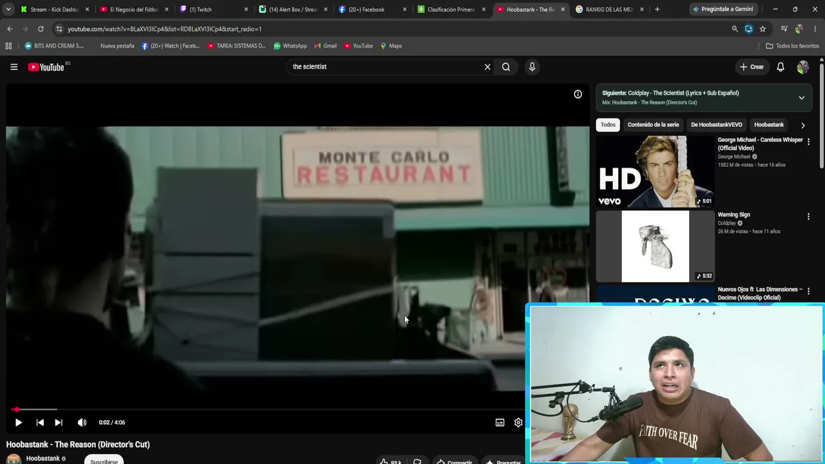Select the De HoobastankVEVO chip
The width and height of the screenshot is (825, 464).
(x=716, y=125)
